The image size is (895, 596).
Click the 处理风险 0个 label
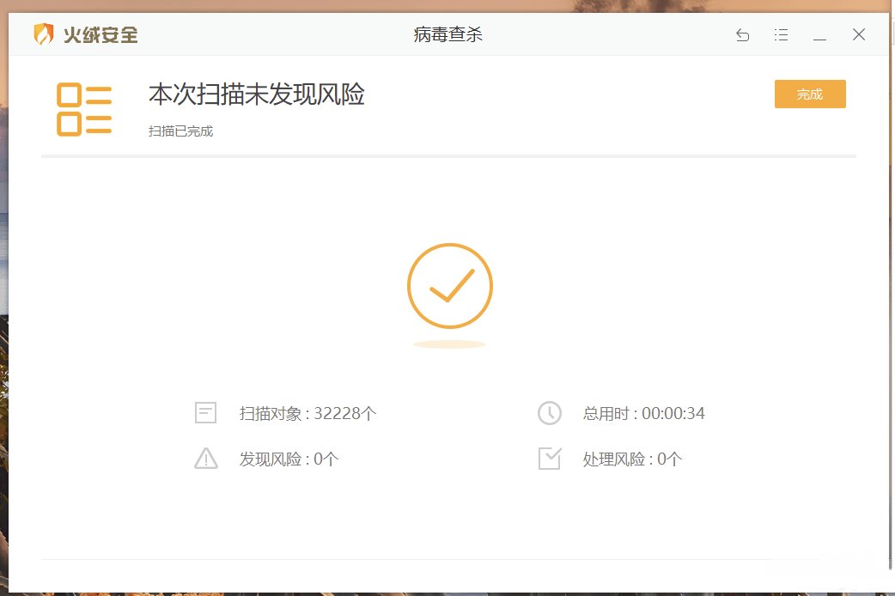(x=632, y=459)
